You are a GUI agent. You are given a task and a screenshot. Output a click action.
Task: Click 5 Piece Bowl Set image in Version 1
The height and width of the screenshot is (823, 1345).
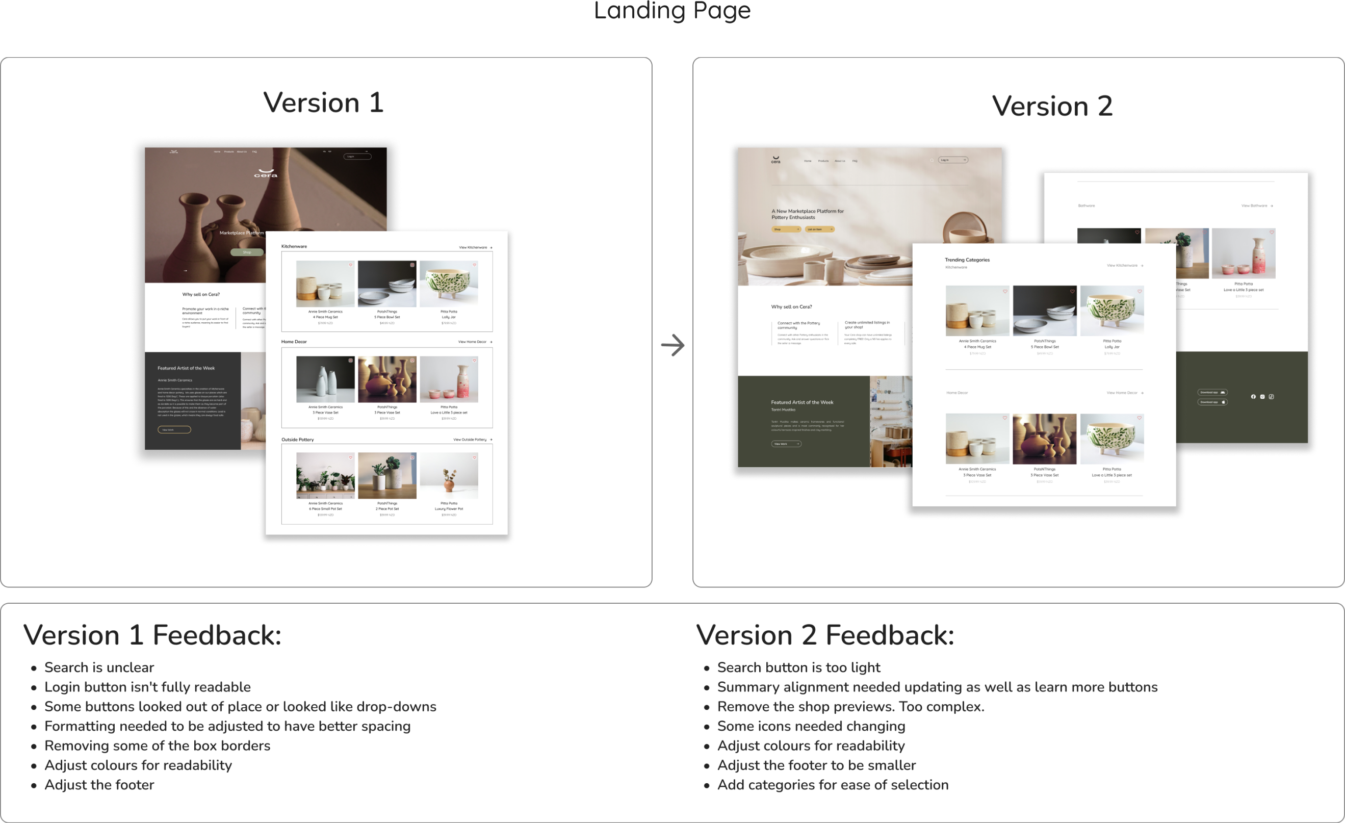(x=387, y=284)
